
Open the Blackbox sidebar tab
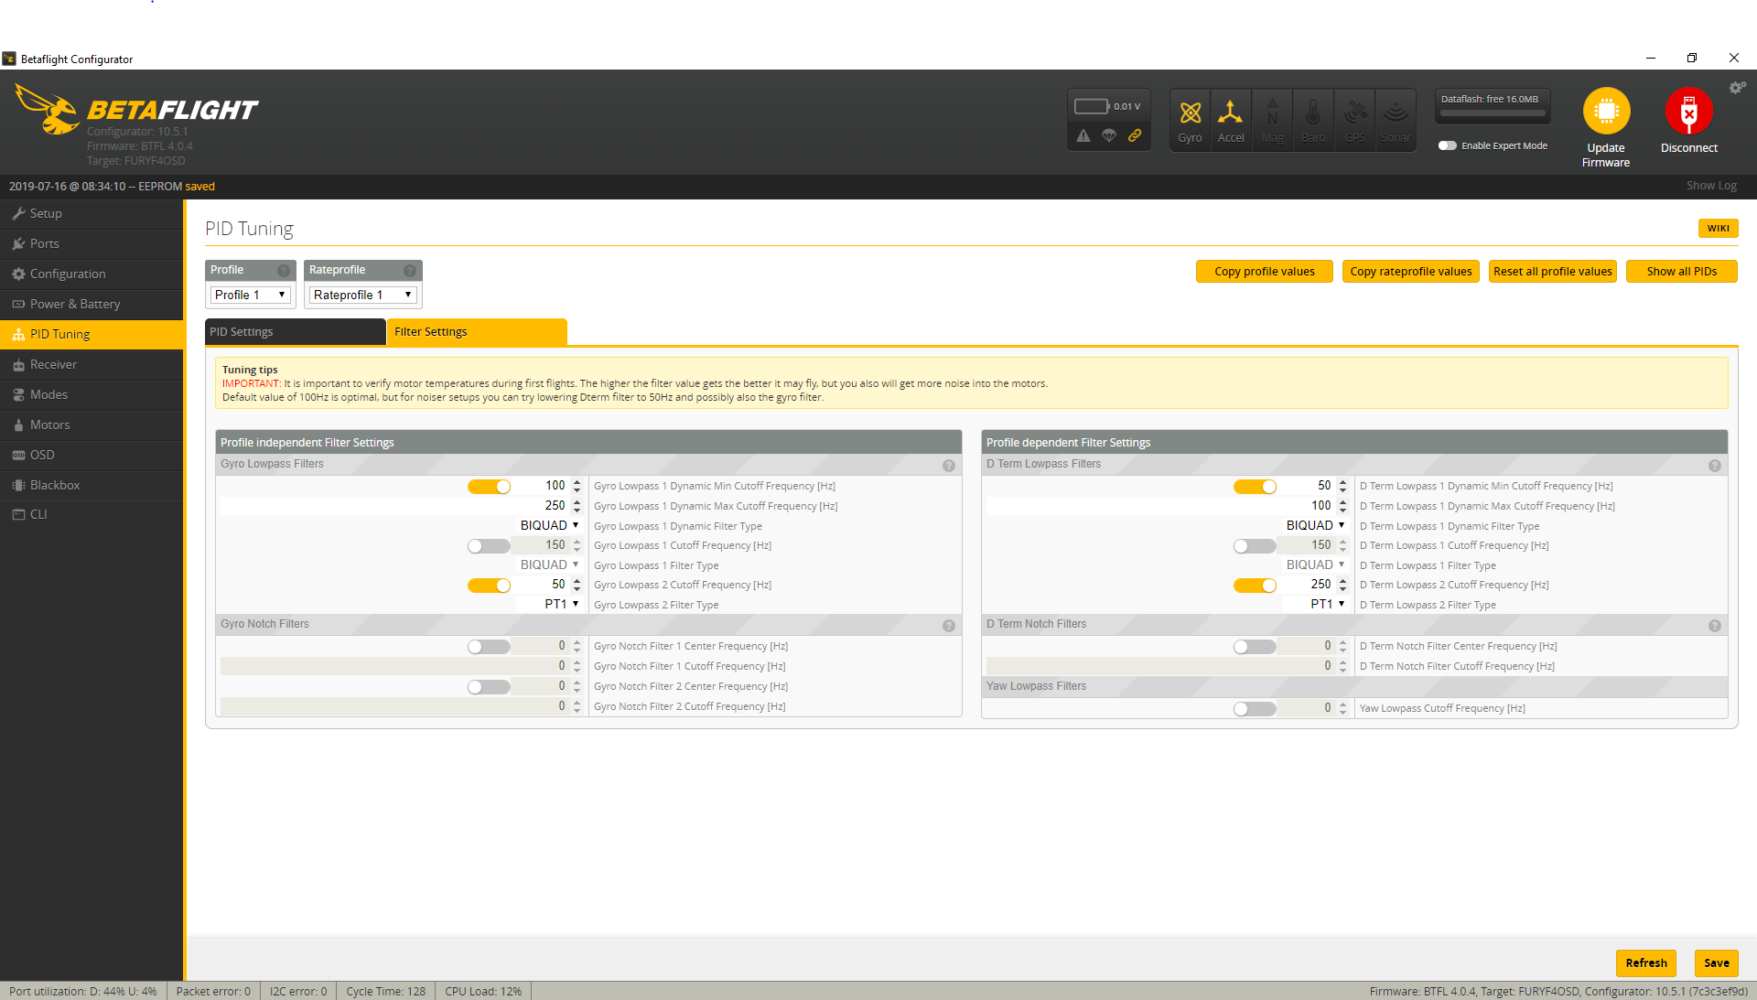click(55, 485)
